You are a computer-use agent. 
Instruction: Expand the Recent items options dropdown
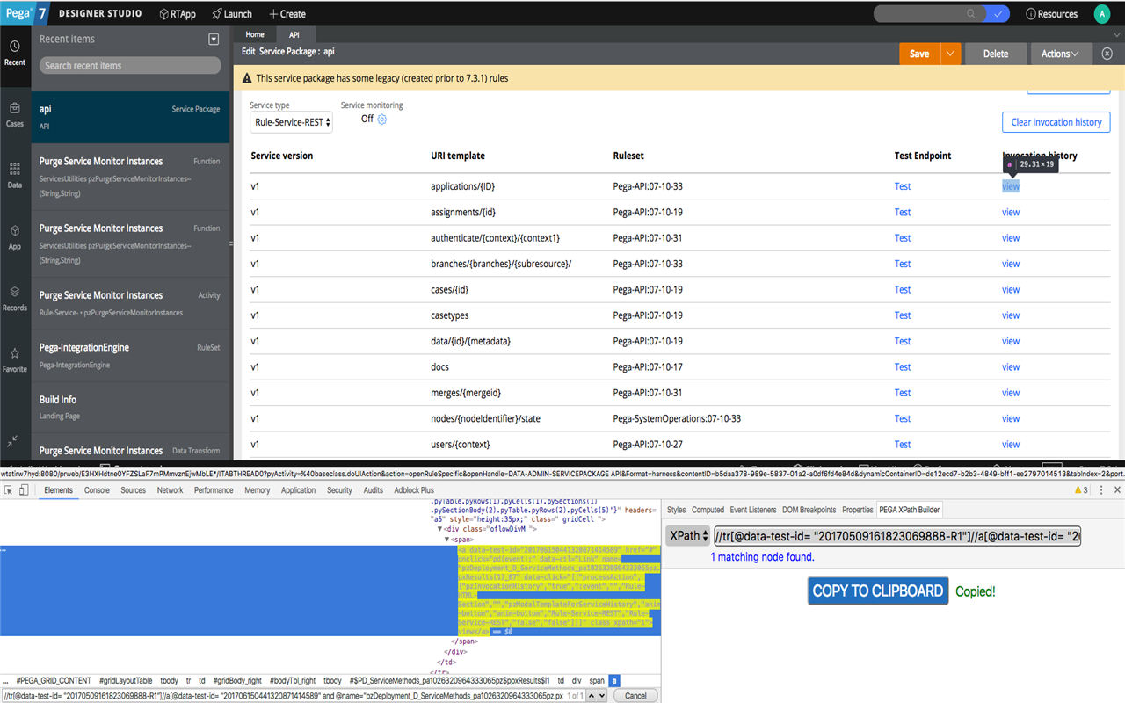click(x=214, y=40)
